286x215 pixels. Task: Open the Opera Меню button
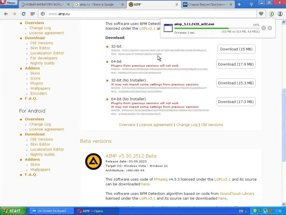pyautogui.click(x=9, y=3)
